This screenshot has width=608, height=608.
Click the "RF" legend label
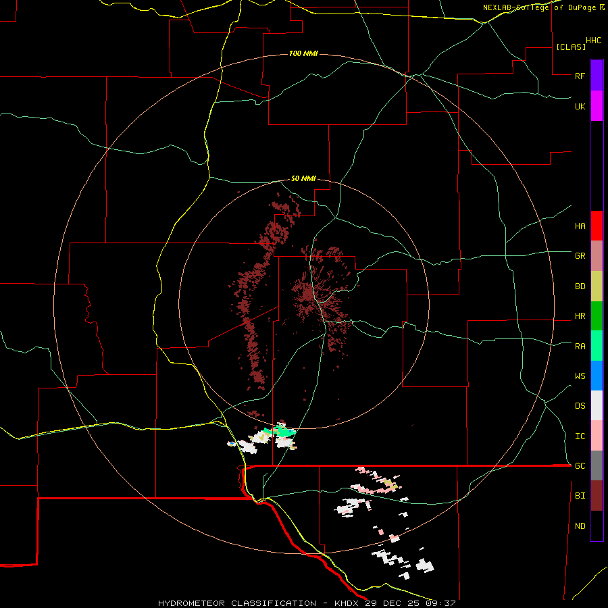point(580,76)
